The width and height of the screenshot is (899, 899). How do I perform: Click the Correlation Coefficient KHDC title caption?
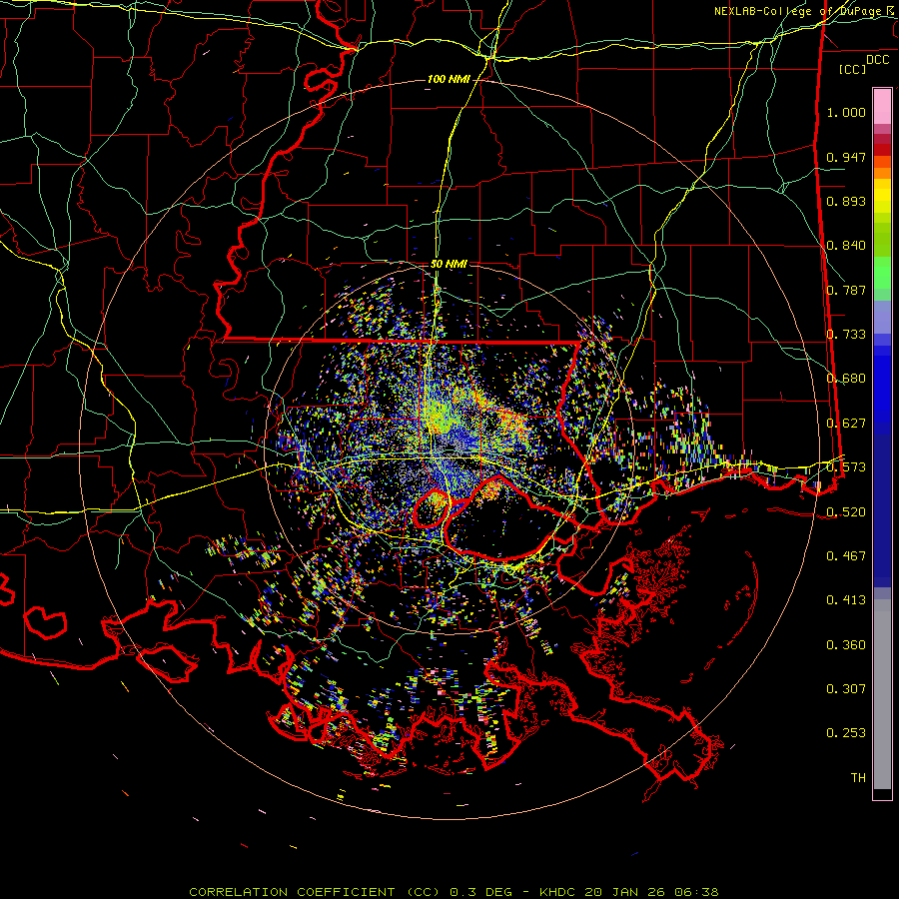pyautogui.click(x=453, y=892)
